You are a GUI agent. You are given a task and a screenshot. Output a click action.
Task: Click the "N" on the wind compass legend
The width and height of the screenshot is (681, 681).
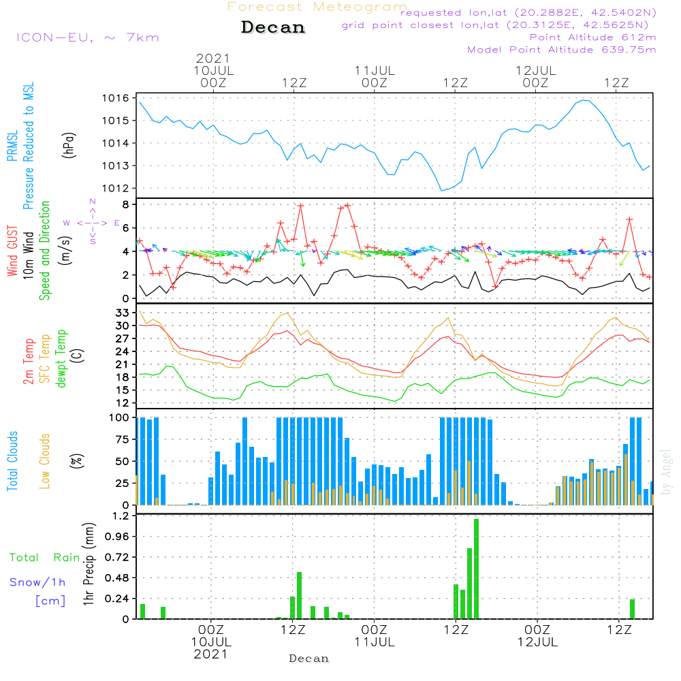click(93, 202)
